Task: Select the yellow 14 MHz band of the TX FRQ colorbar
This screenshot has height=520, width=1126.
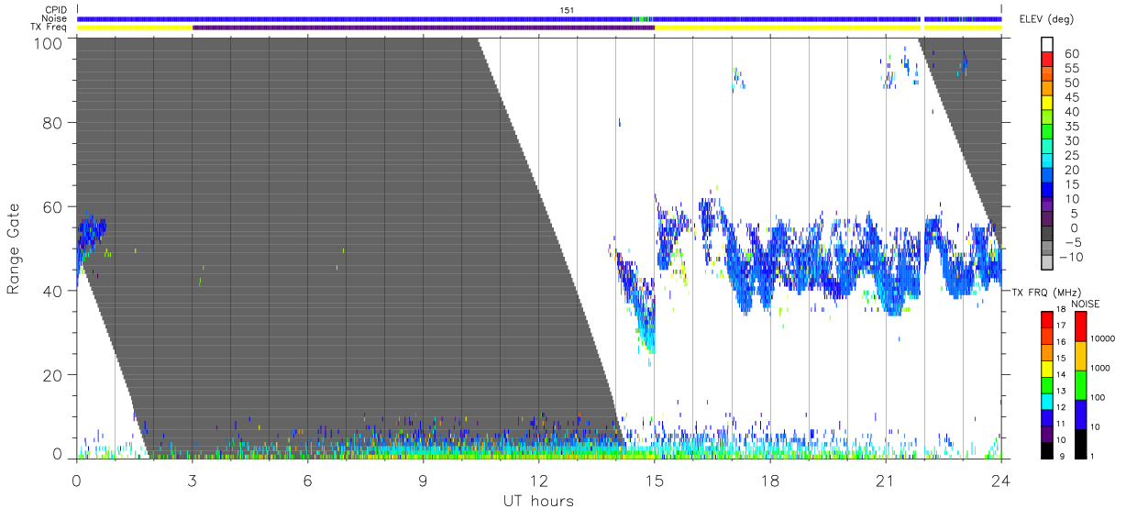Action: point(1047,369)
